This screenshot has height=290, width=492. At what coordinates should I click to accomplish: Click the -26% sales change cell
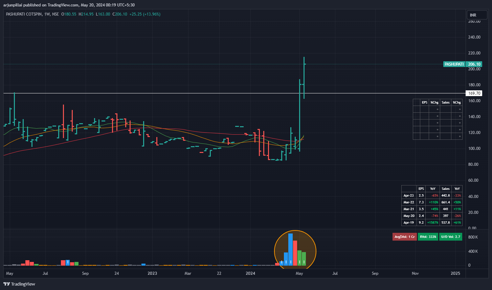tap(457, 216)
